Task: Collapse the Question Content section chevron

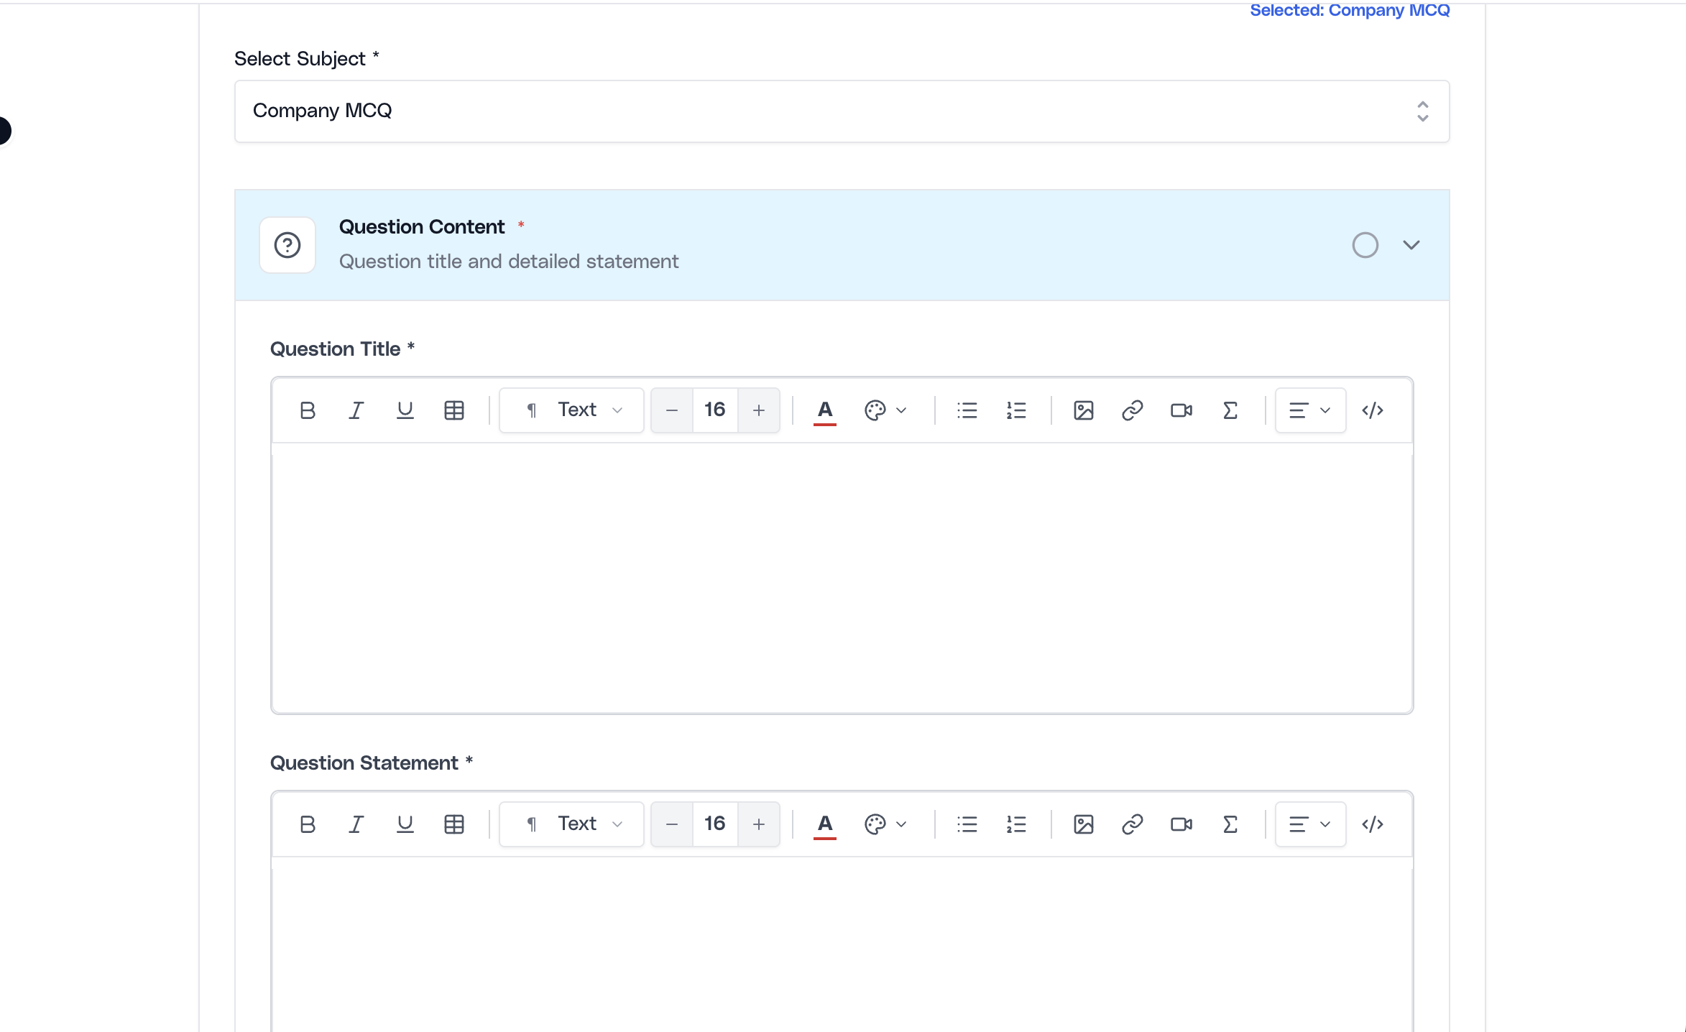Action: [1411, 245]
